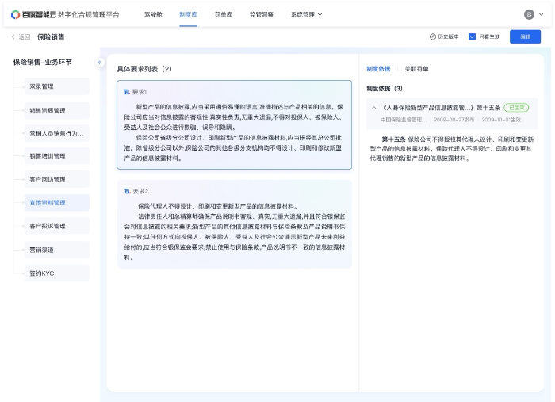Click the 2009-09-27发布 publish date text
Image resolution: width=555 pixels, height=402 pixels.
(454, 120)
